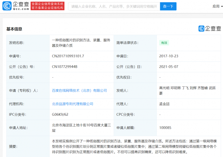The height and width of the screenshot is (157, 223).
Task: Click the application date 2017-10-23
Action: tap(169, 56)
